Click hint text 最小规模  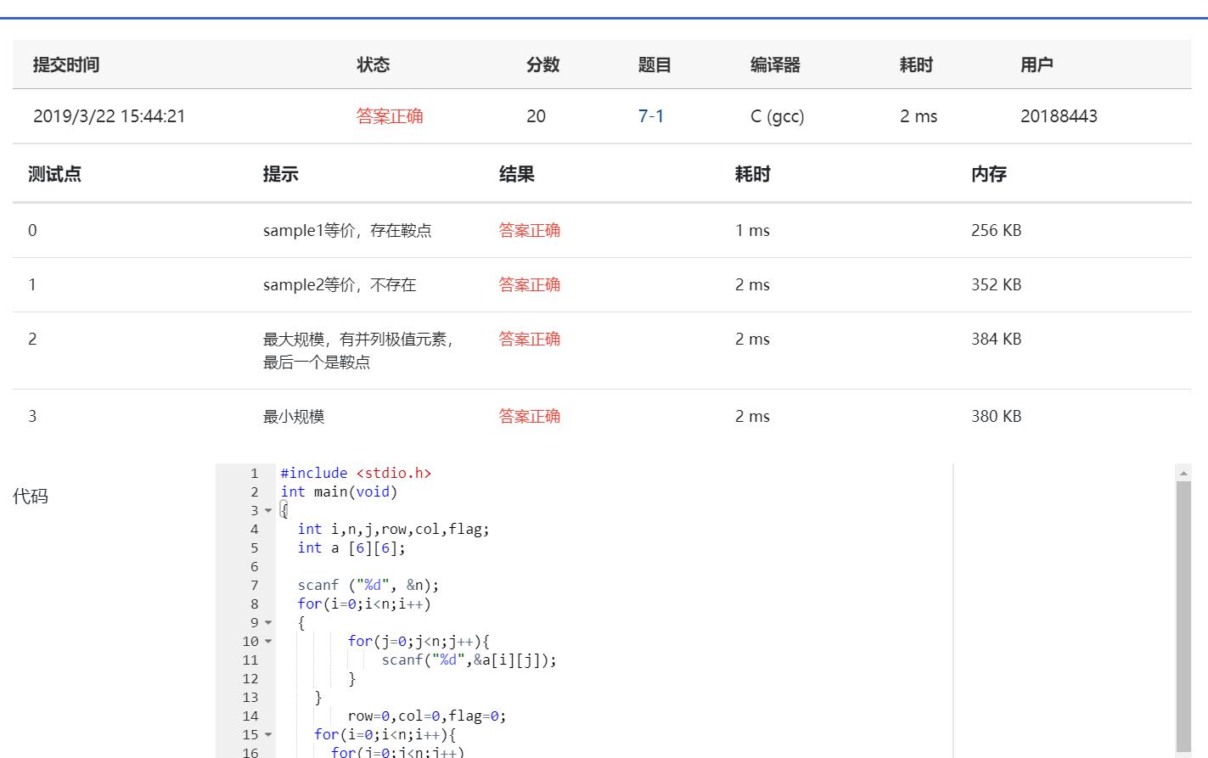tap(294, 416)
